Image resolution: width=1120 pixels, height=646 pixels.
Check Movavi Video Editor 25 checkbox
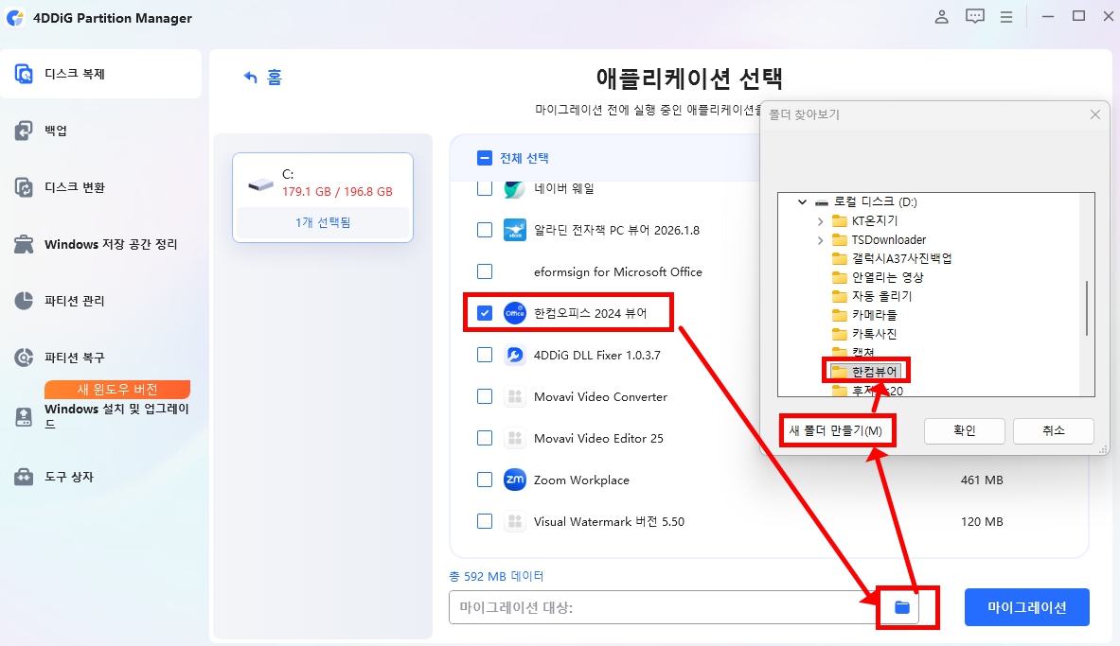coord(485,438)
